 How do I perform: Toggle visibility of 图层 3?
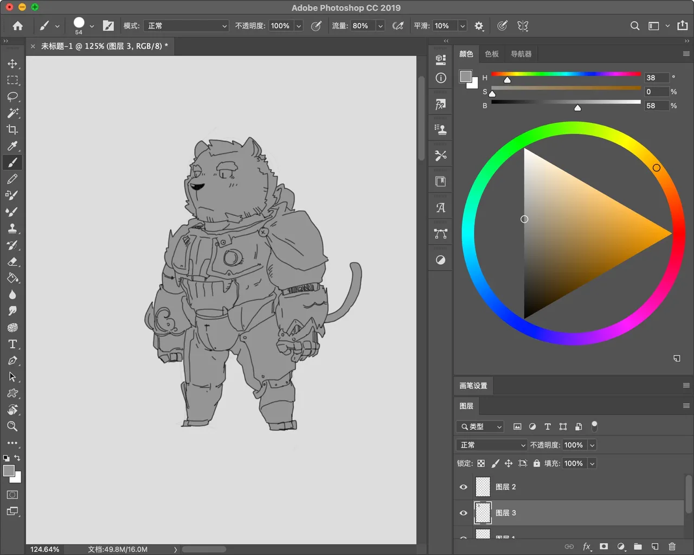coord(464,513)
